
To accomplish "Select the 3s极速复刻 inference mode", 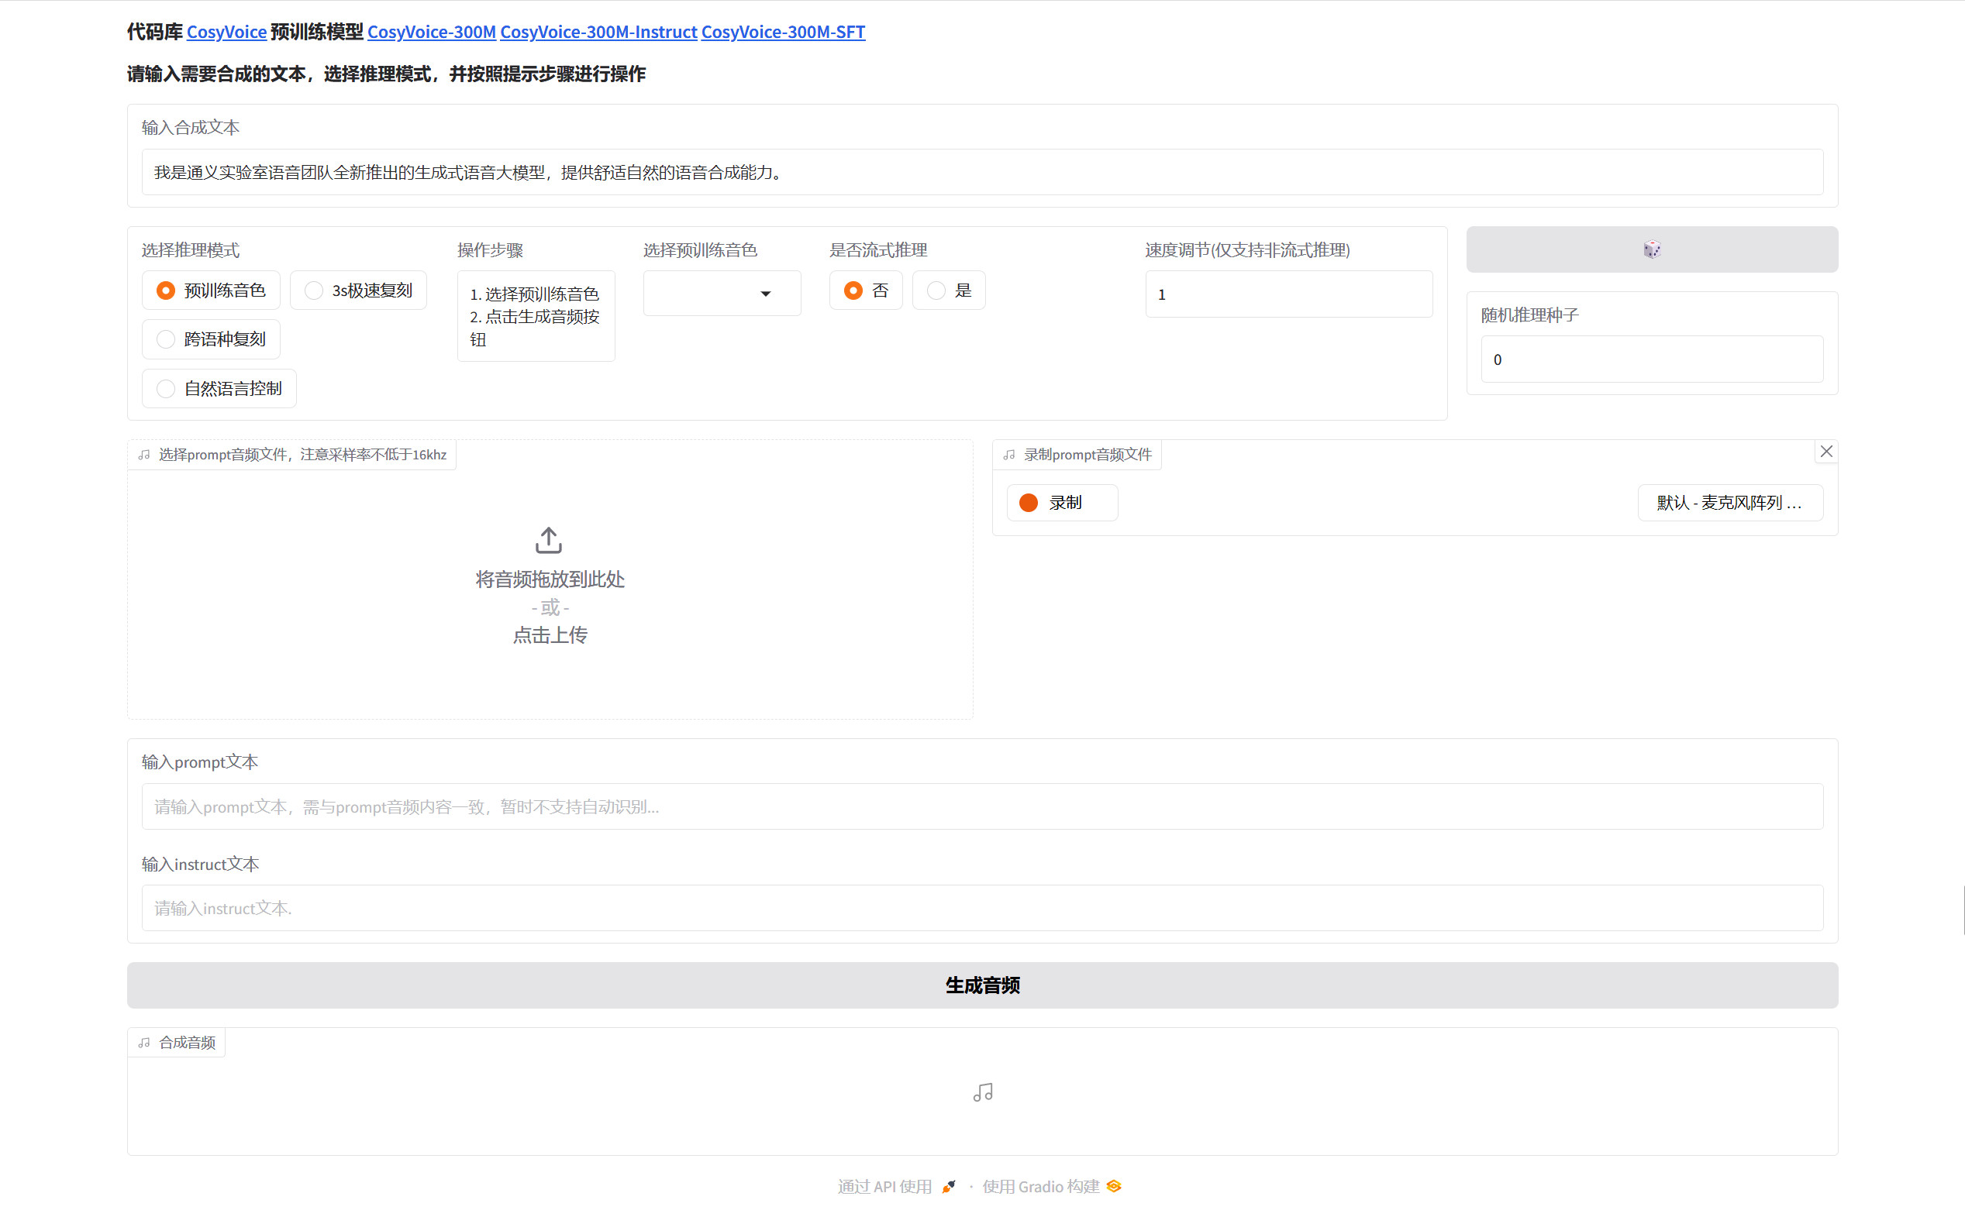I will pyautogui.click(x=313, y=290).
